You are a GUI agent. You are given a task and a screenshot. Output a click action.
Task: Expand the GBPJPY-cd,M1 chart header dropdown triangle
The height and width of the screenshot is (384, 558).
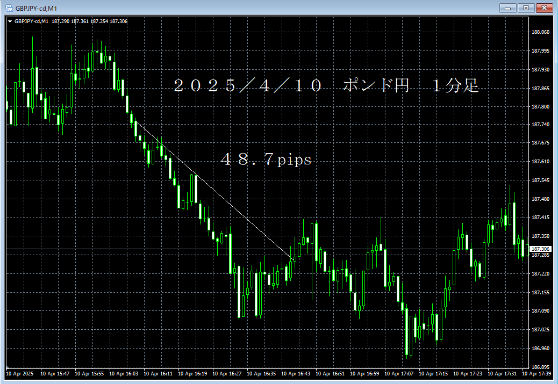(10, 21)
